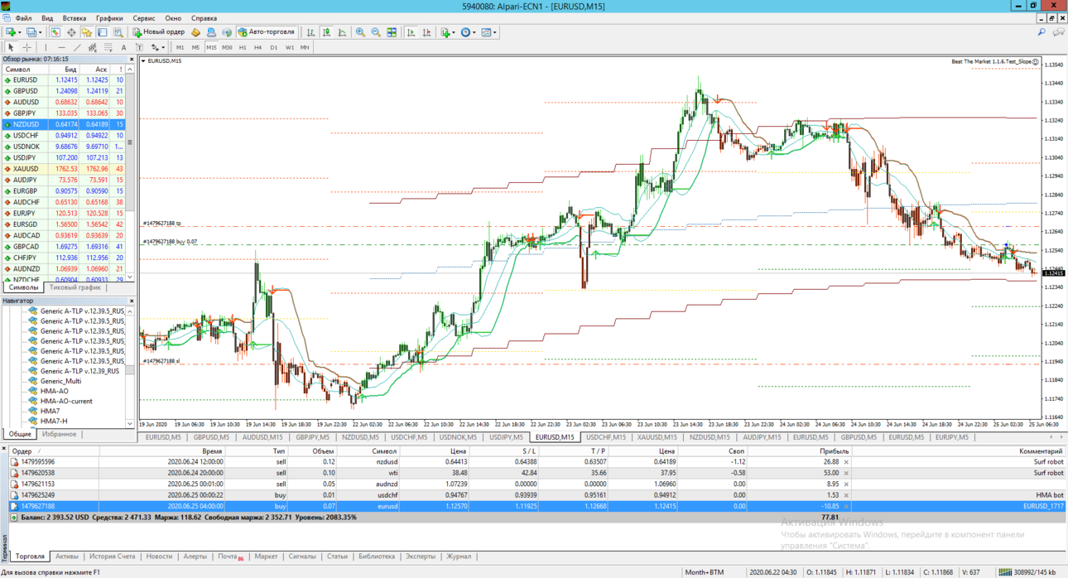The image size is (1068, 578).
Task: Switch chart to line chart icon
Action: tap(342, 32)
